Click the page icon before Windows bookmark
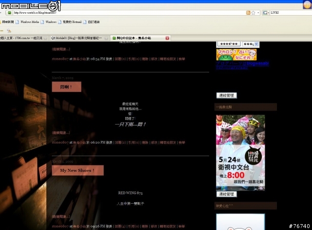 coord(42,22)
